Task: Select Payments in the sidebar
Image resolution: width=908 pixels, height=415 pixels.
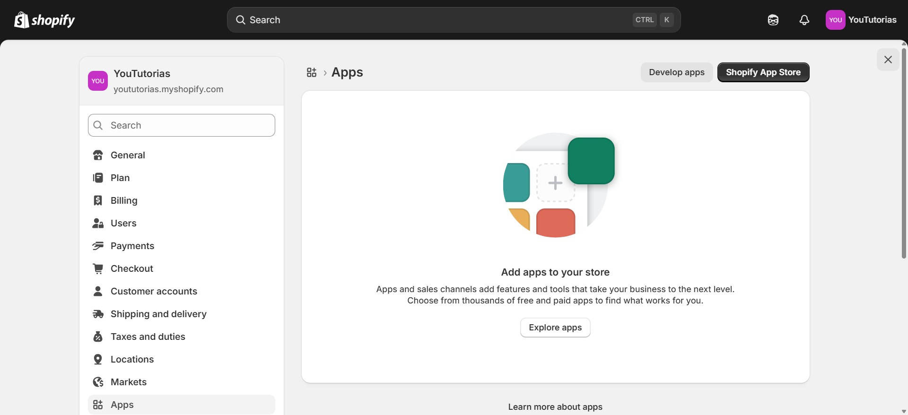Action: (x=182, y=246)
